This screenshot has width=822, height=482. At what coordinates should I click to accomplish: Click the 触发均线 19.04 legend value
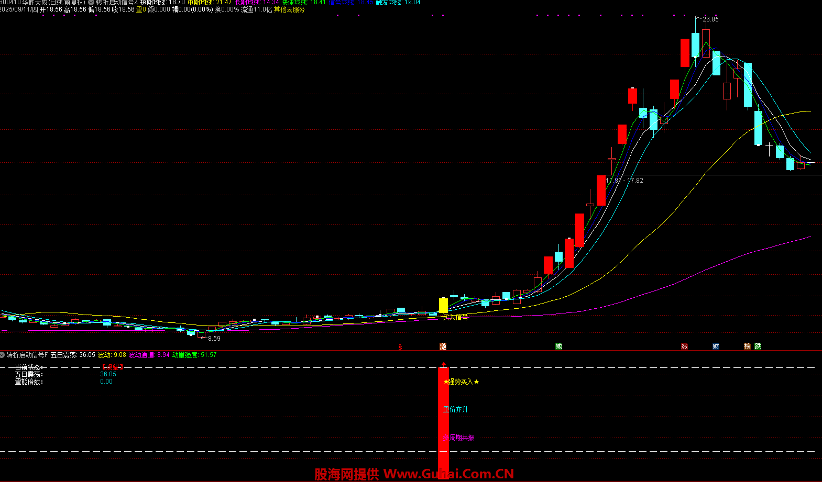(398, 3)
